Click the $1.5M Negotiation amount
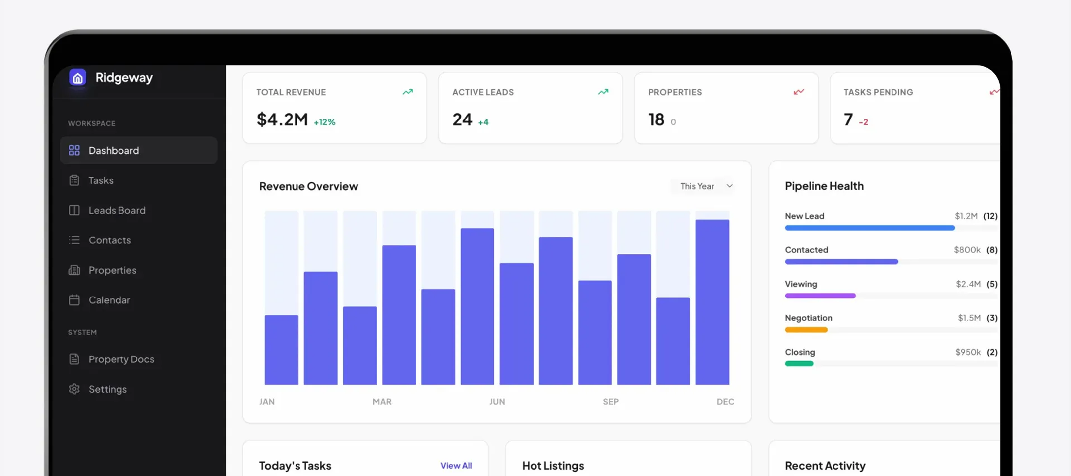1071x476 pixels. click(x=969, y=318)
